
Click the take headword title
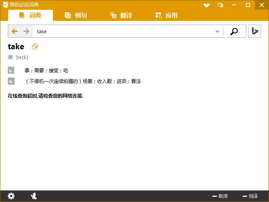pyautogui.click(x=16, y=47)
